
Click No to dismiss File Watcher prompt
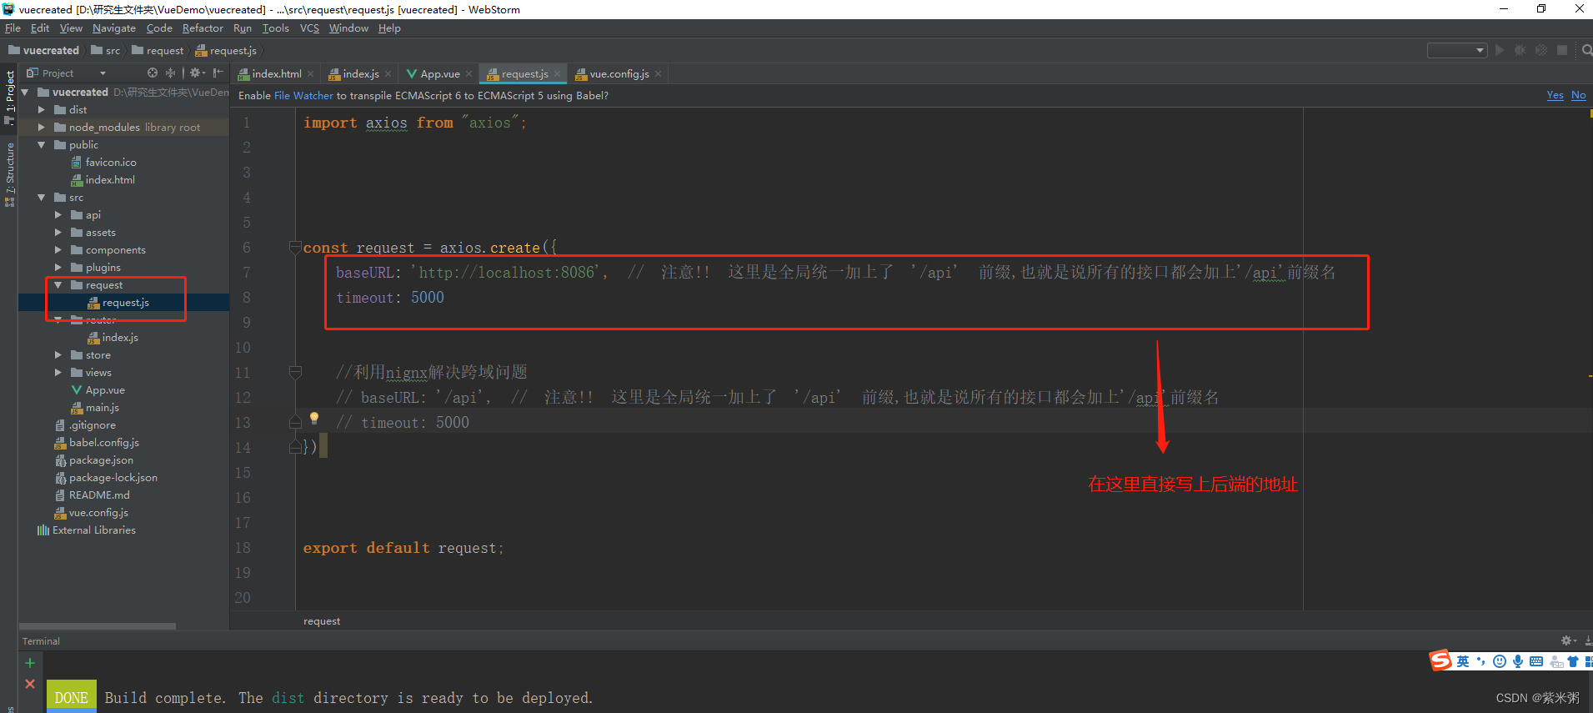click(x=1579, y=95)
